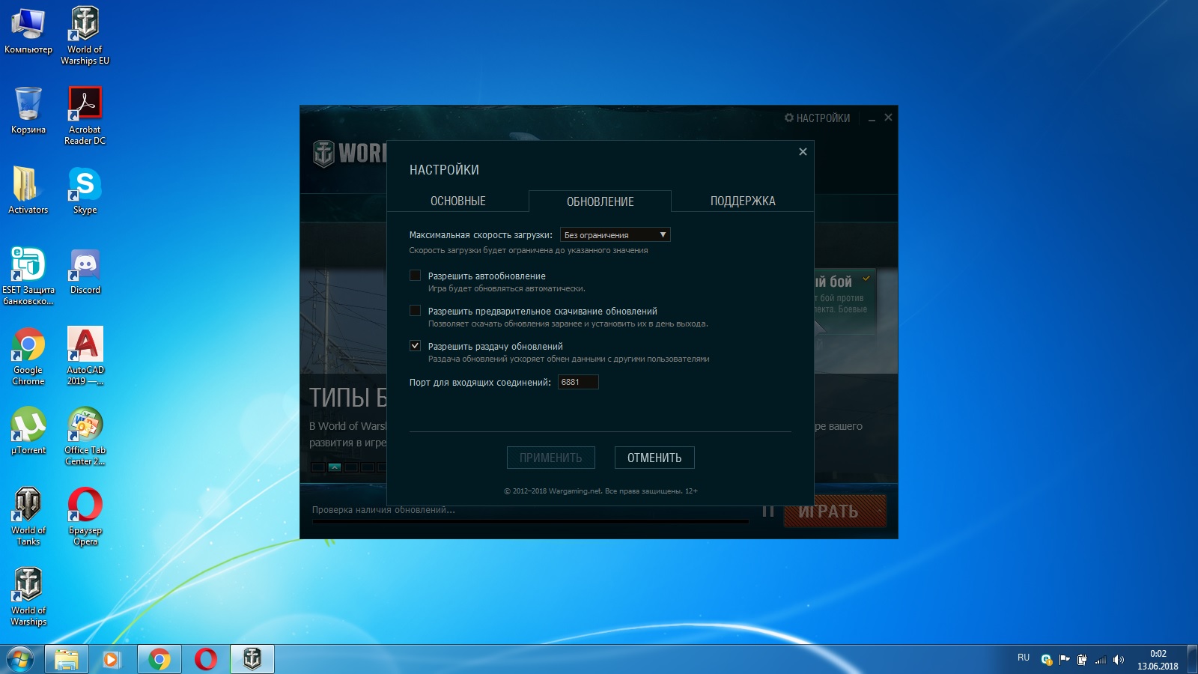Launch media player from the taskbar
The height and width of the screenshot is (674, 1198).
pos(112,659)
